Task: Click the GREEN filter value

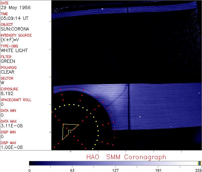Action: pos(8,61)
